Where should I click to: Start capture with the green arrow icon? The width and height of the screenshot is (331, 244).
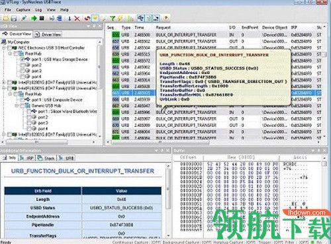point(34,19)
